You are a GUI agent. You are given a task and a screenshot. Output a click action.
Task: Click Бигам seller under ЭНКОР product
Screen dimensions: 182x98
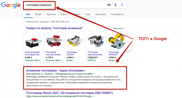click(70, 60)
